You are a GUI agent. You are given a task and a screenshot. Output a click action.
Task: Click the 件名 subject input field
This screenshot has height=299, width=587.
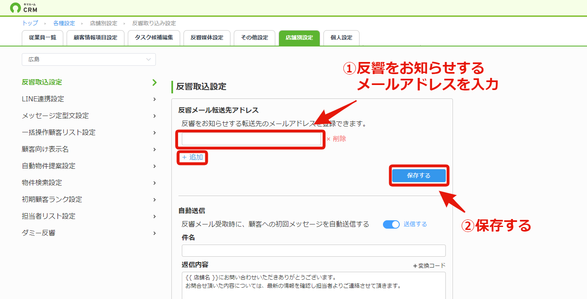coord(314,250)
